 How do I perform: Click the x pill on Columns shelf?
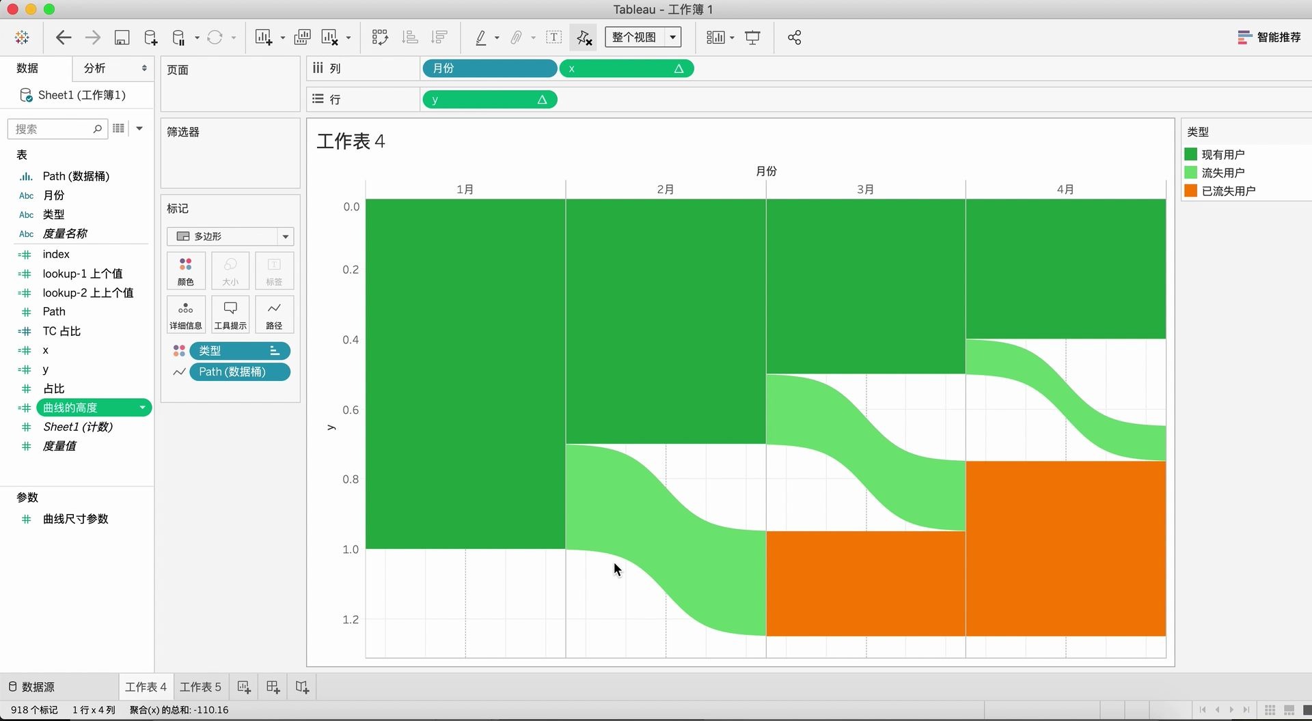click(x=627, y=68)
